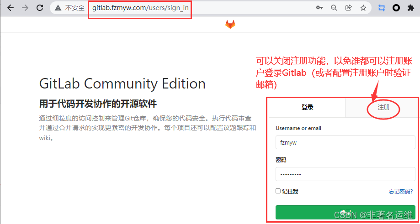Screen dimensions: 420x224
Task: Click the Username or email label
Action: (298, 128)
